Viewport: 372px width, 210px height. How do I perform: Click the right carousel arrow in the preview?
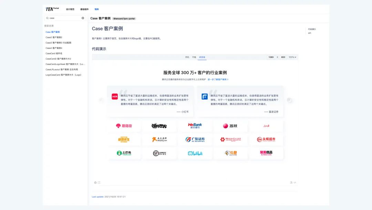(x=290, y=100)
